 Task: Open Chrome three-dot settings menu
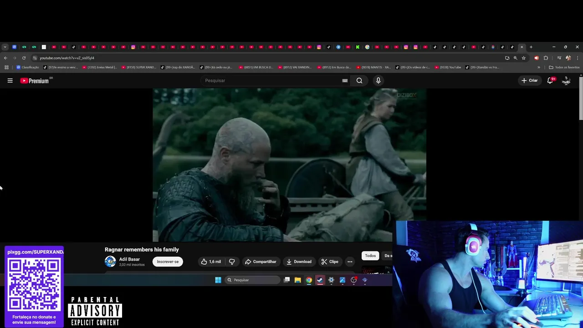pyautogui.click(x=578, y=58)
